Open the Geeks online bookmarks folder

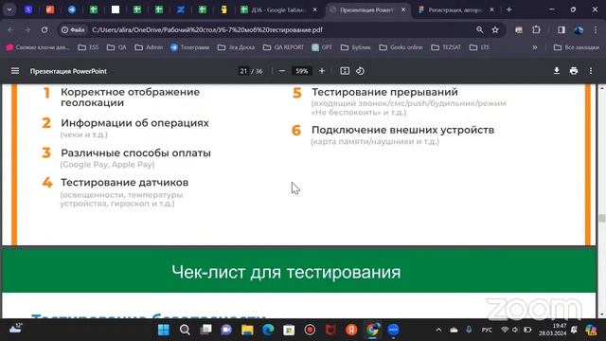pyautogui.click(x=401, y=47)
